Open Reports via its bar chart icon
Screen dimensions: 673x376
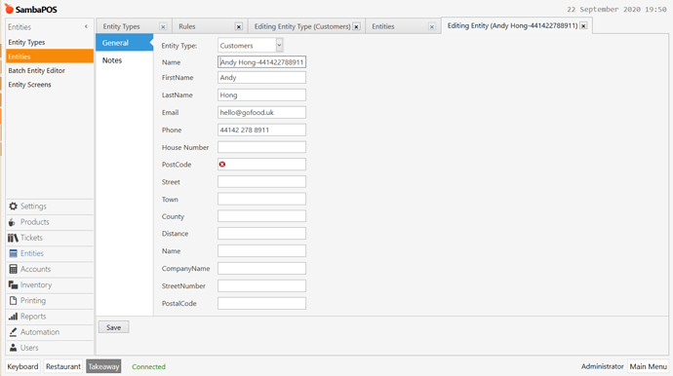(x=14, y=317)
